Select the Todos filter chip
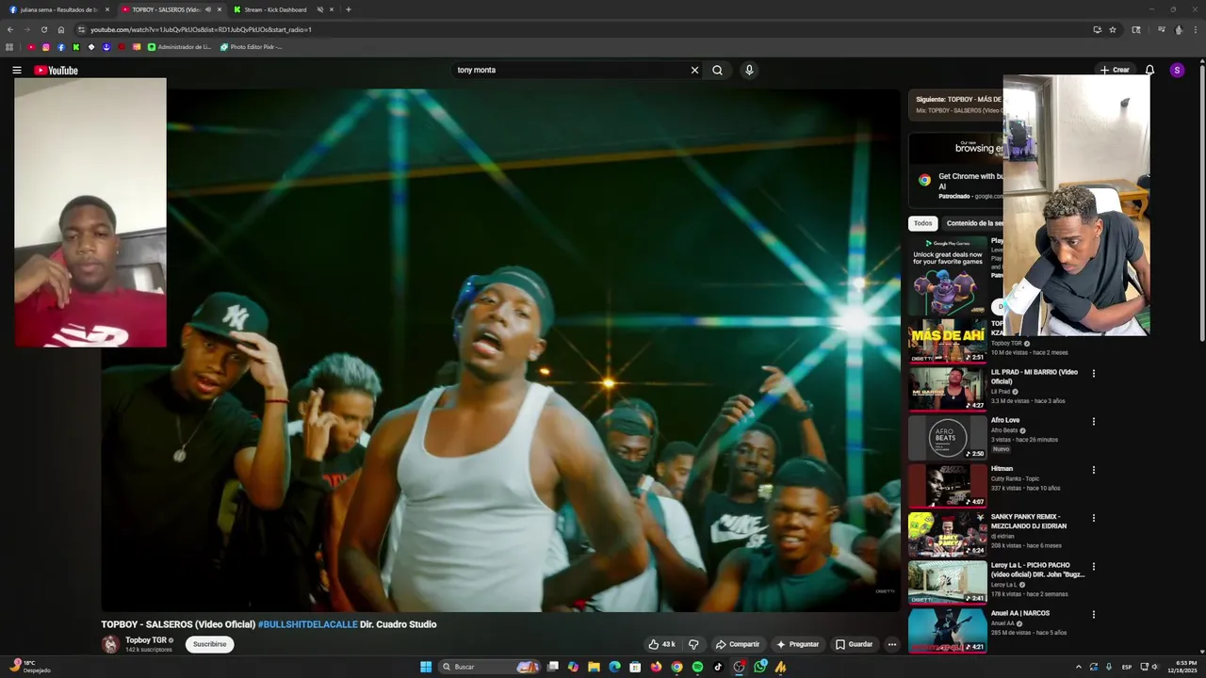This screenshot has width=1206, height=678. tap(922, 223)
